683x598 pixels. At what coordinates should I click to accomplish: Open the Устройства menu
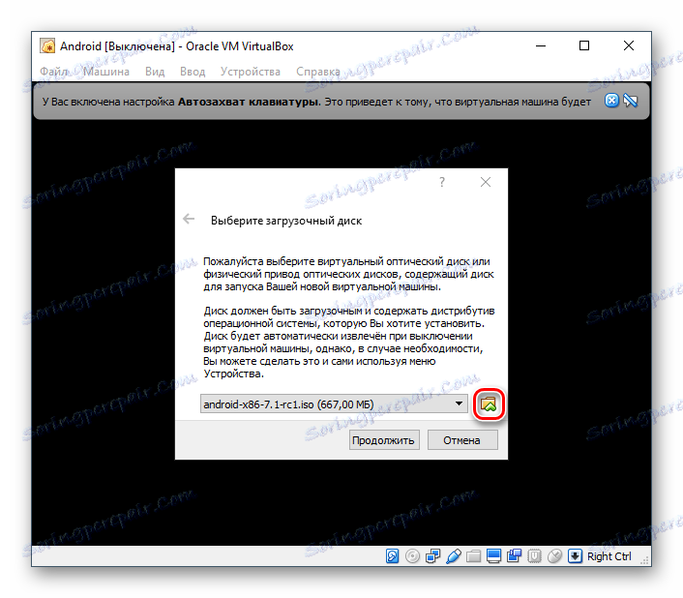click(250, 72)
